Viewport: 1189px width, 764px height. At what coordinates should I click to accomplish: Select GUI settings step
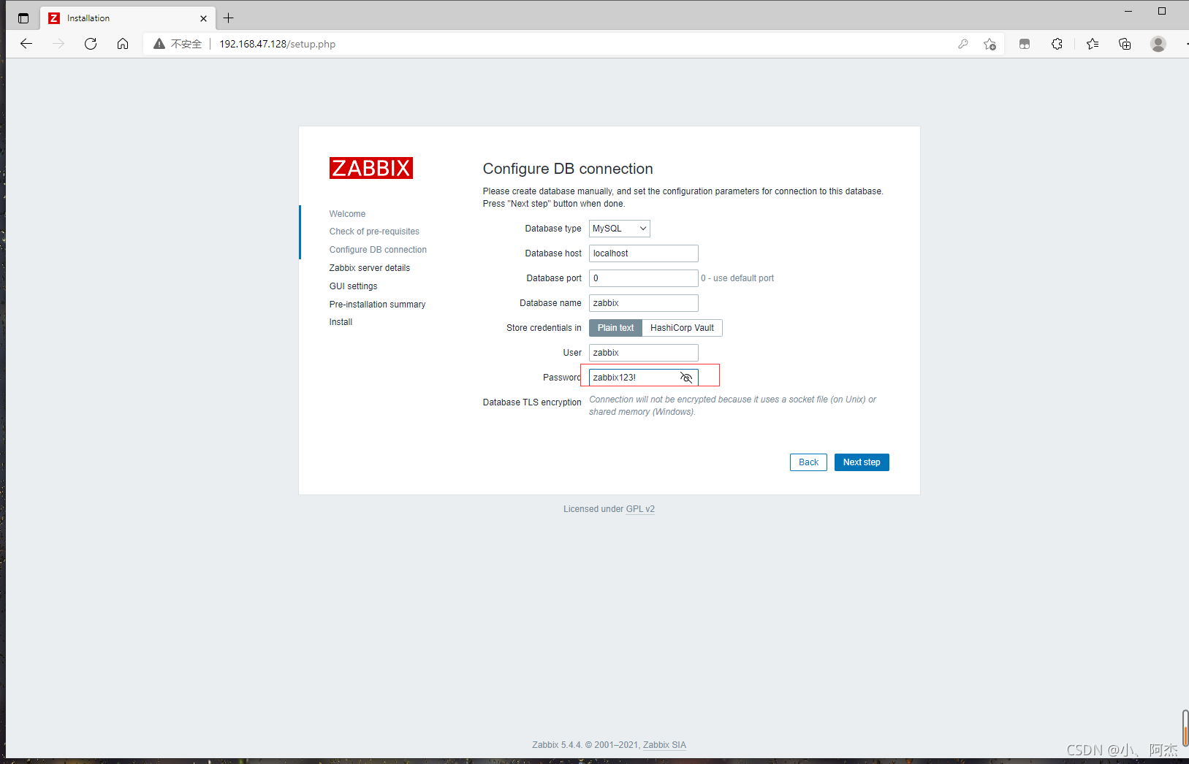click(353, 286)
